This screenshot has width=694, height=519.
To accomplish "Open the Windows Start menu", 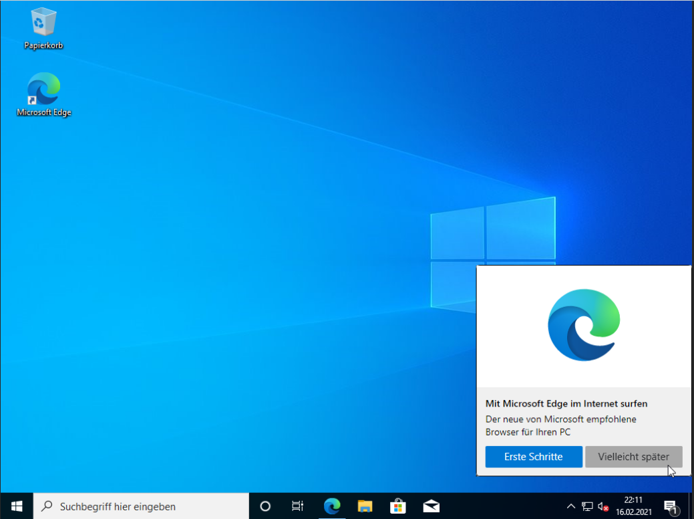I will (15, 506).
